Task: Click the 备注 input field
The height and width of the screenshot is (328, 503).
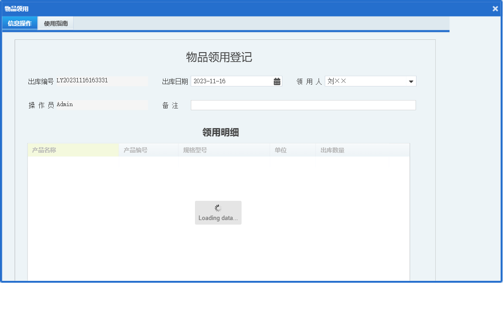Action: [303, 105]
